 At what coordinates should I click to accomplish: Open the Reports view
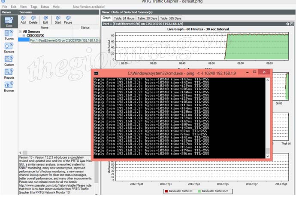coord(9,74)
